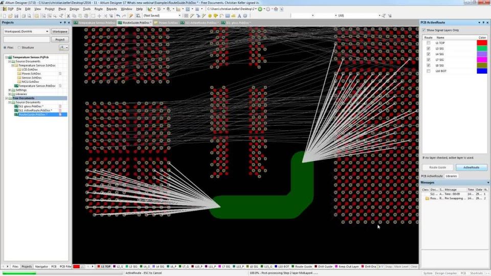Open the Workspace1.DsnWrk dropdown
491x276 pixels.
coord(47,31)
